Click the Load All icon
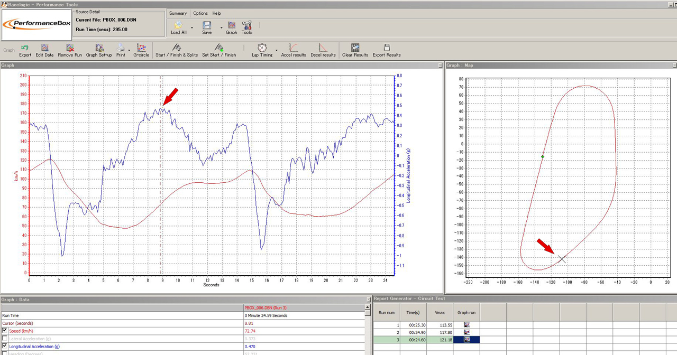Screen dimensions: 677x355 179,26
